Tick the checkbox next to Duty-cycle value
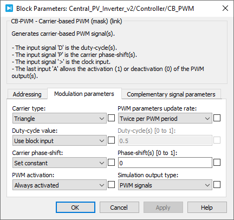The image size is (234, 220). tap(111, 140)
